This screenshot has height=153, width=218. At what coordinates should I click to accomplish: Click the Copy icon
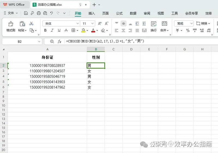[32, 30]
